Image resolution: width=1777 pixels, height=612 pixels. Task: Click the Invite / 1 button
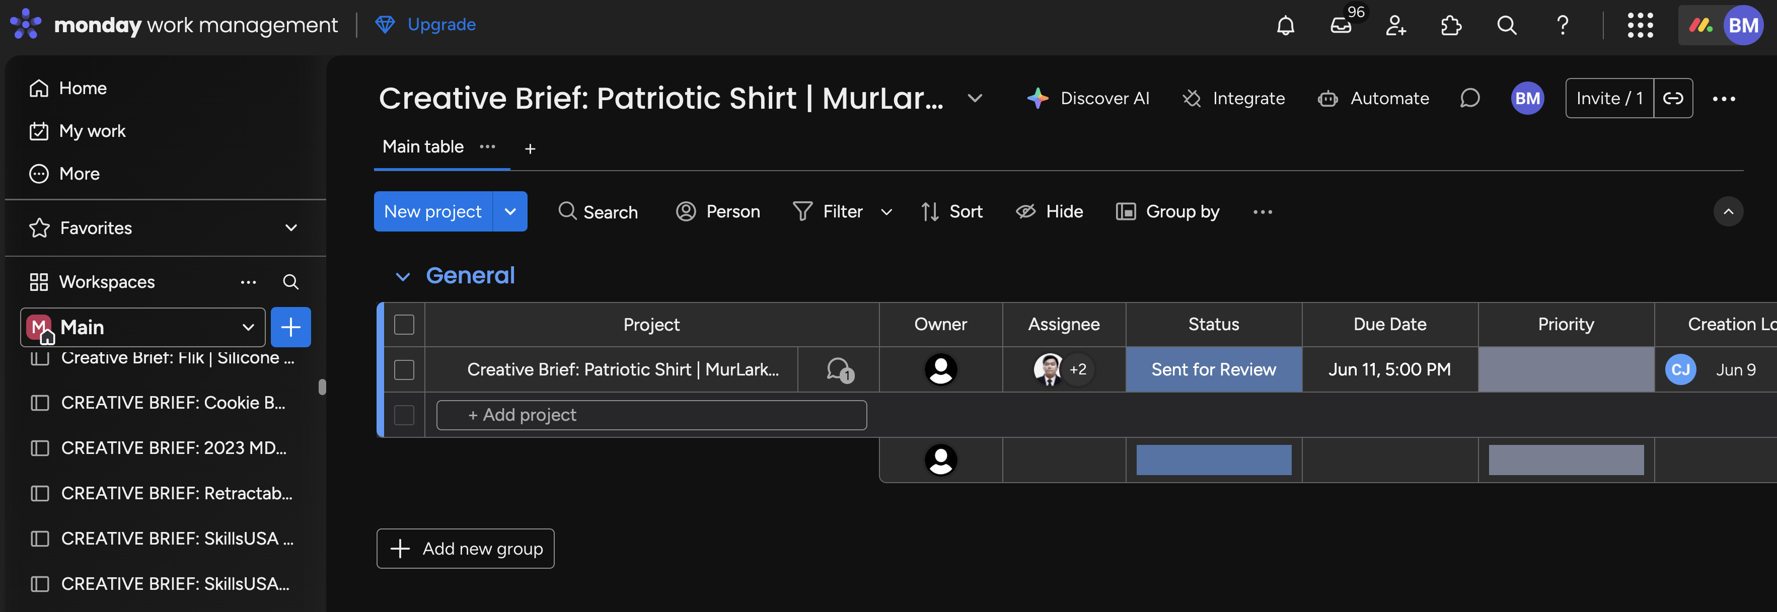point(1609,99)
